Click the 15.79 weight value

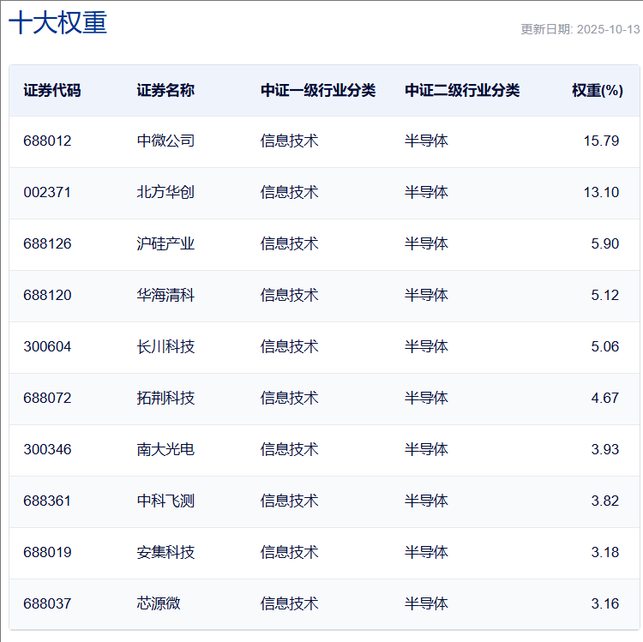(601, 141)
